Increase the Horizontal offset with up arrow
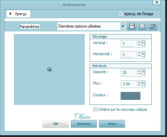The height and width of the screenshot is (137, 167). pyautogui.click(x=139, y=53)
